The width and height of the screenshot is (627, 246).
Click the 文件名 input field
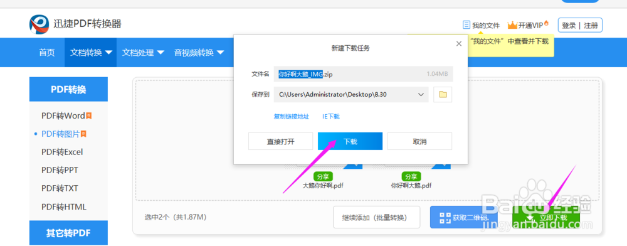click(363, 74)
